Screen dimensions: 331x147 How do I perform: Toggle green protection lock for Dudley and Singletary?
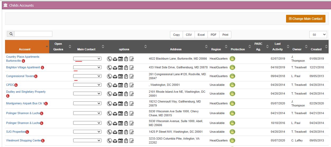(232, 93)
